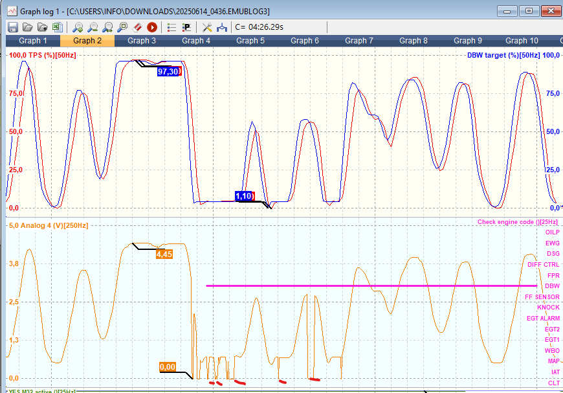Screen dimensions: 563x393
Task: Click the EGT ALARM check engine label
Action: coord(543,319)
